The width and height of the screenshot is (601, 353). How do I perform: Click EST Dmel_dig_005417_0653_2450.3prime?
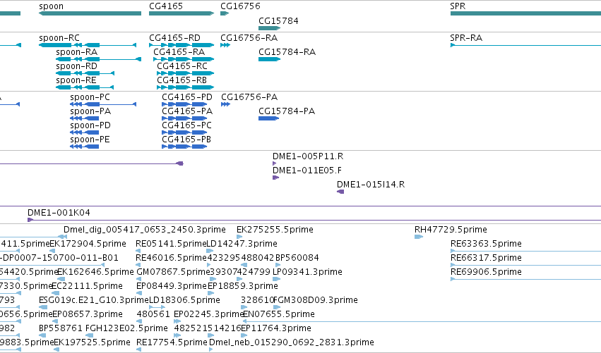click(x=145, y=230)
